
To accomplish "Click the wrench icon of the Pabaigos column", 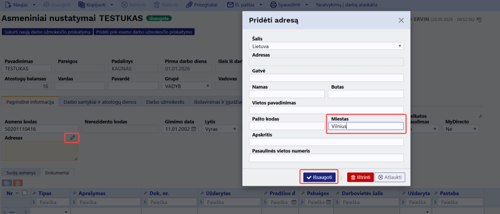I will point(303,193).
